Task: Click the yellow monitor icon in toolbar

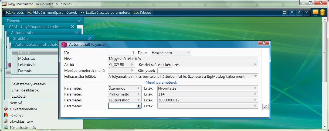Action: point(316,12)
